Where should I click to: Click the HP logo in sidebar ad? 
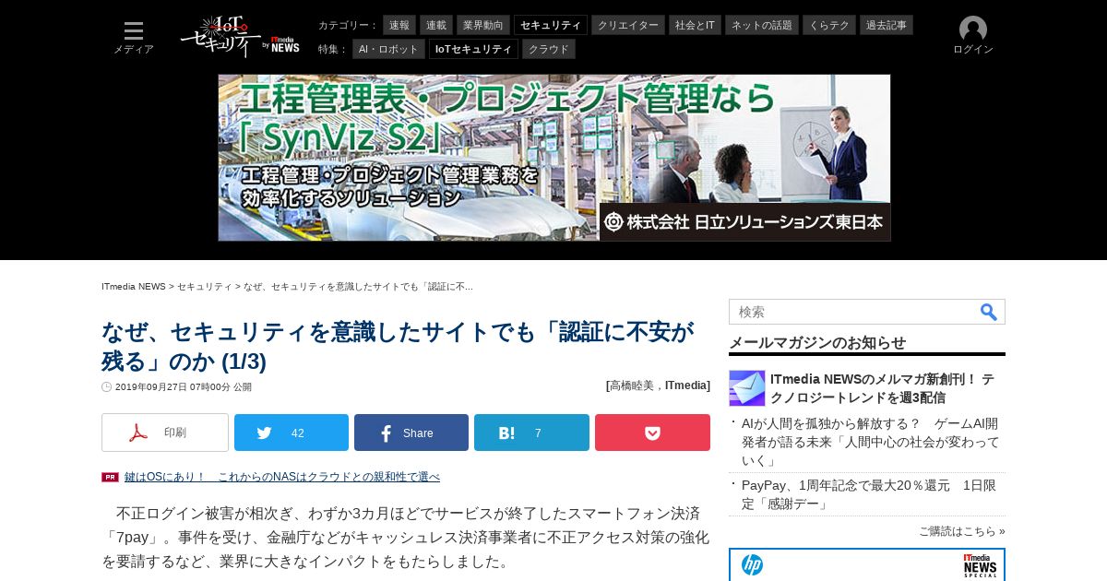pos(753,564)
